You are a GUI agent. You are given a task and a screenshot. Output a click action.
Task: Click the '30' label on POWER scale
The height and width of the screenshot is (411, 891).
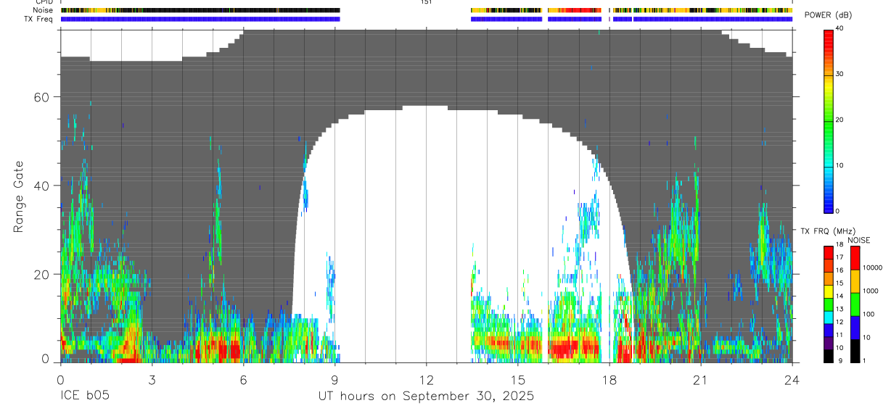839,75
